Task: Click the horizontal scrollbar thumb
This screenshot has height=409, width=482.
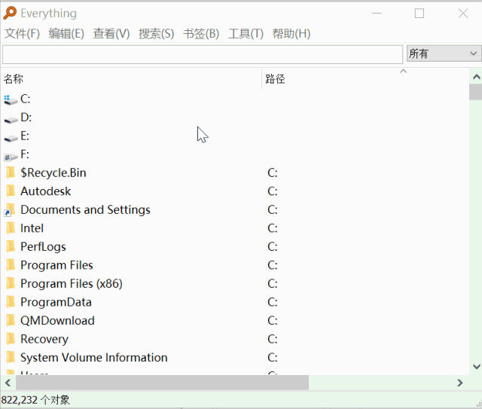Action: 163,383
